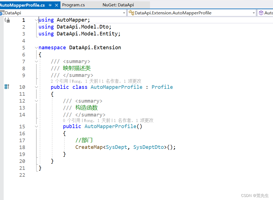This screenshot has height=200, width=273.
Task: Collapse the using directives at line 1
Action: click(x=36, y=20)
